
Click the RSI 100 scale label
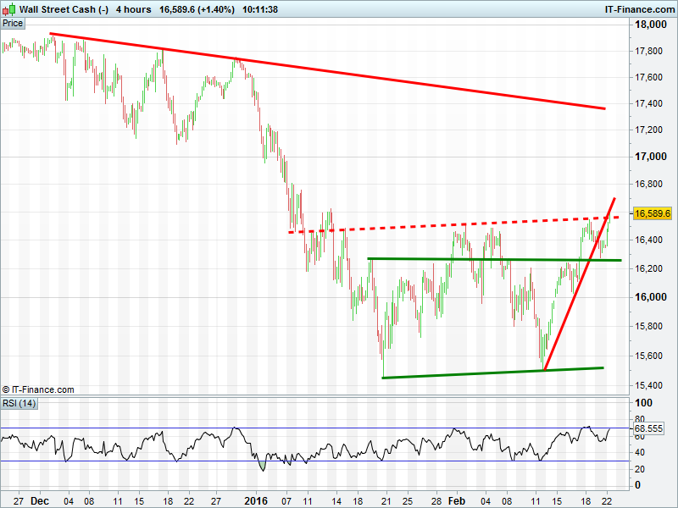point(643,403)
